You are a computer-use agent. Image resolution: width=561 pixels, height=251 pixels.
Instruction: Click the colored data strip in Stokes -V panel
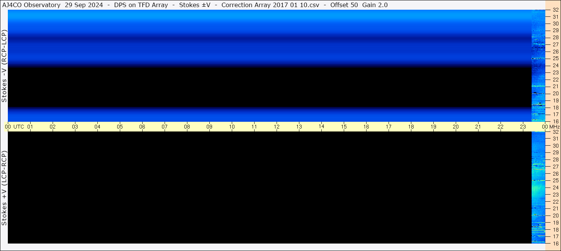pos(538,65)
